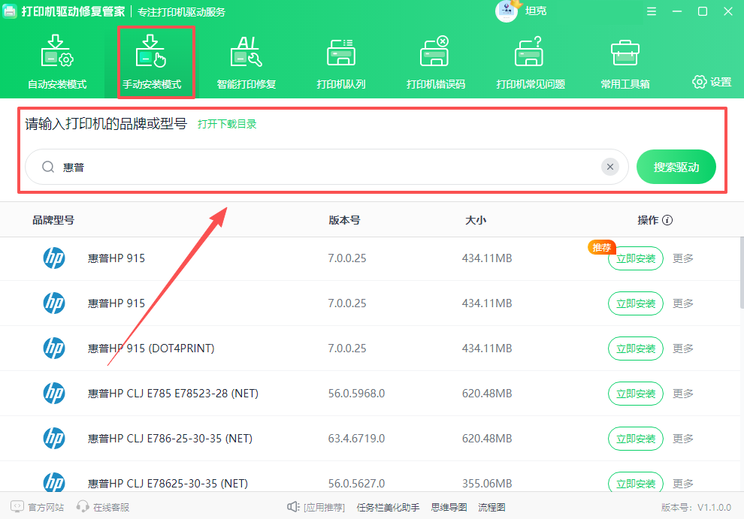Install first 惠普HP 915 with 推荐 badge
Viewport: 744px width, 519px height.
click(x=635, y=258)
